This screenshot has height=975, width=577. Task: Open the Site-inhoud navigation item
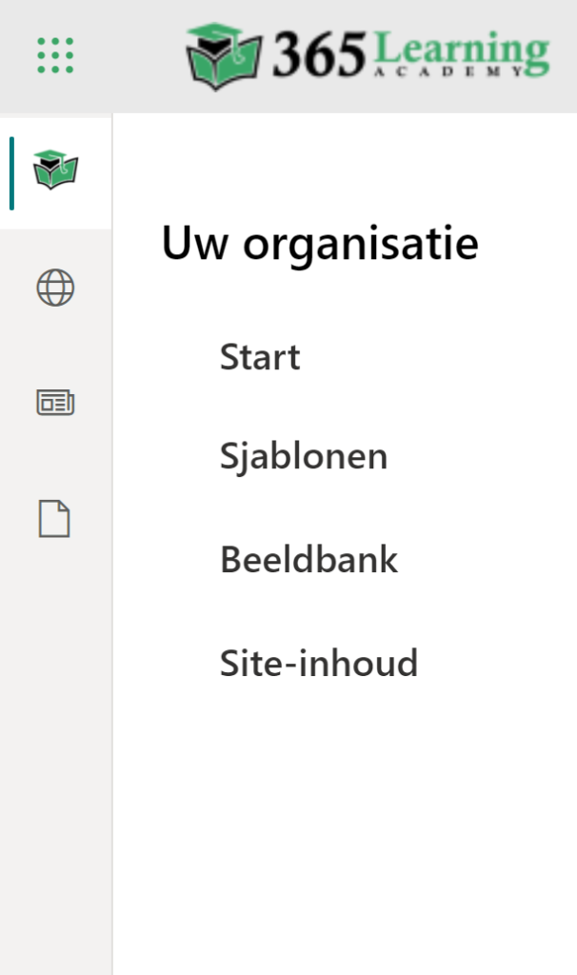(319, 663)
